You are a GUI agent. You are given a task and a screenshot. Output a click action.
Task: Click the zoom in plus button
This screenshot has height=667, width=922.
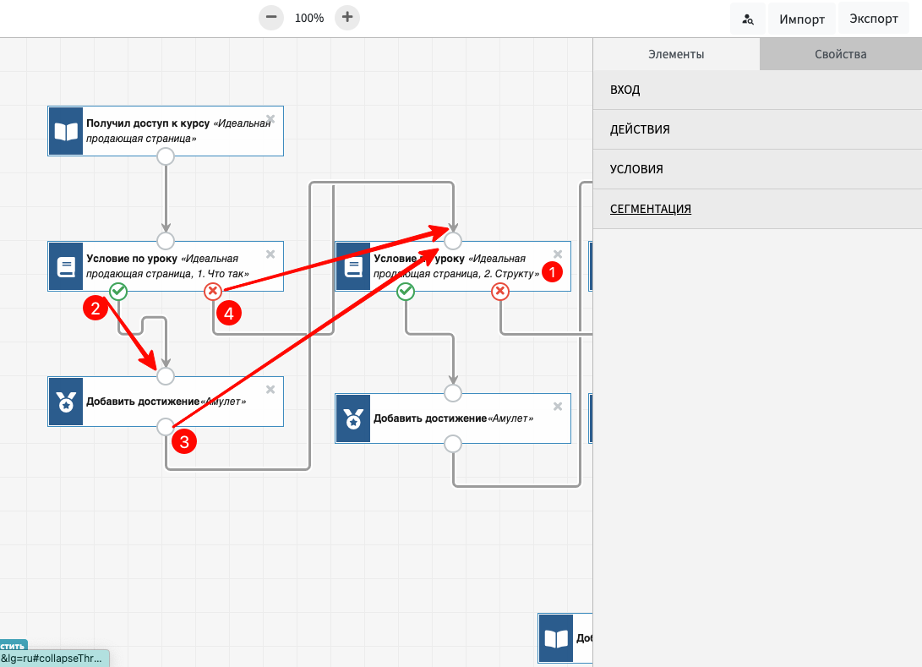(x=347, y=17)
